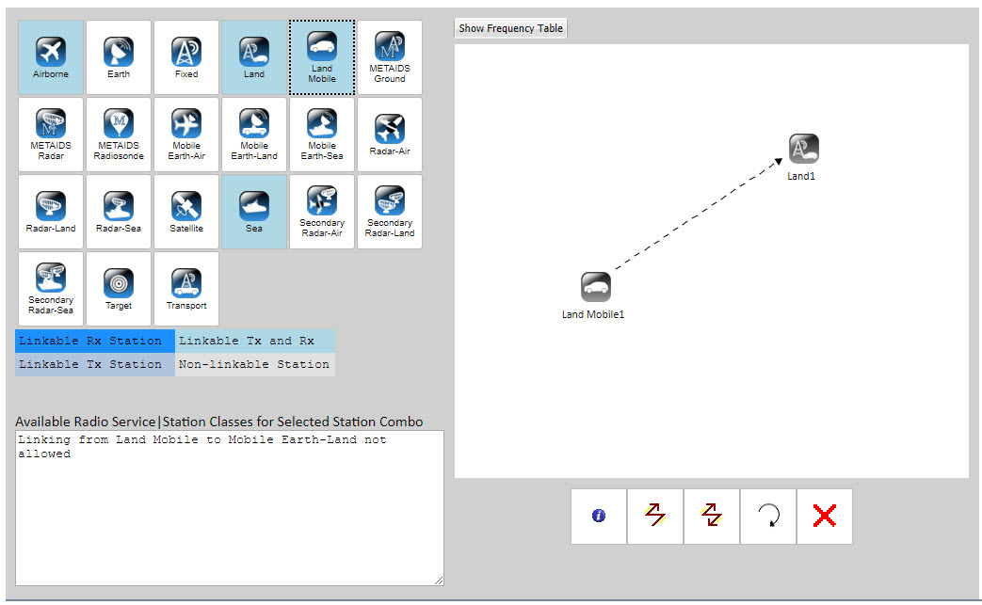Click the single-arrow link button
The height and width of the screenshot is (605, 982).
pyautogui.click(x=655, y=517)
